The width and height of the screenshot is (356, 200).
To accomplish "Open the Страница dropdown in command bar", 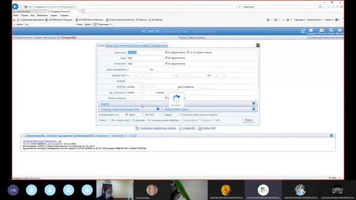I will coord(299,20).
